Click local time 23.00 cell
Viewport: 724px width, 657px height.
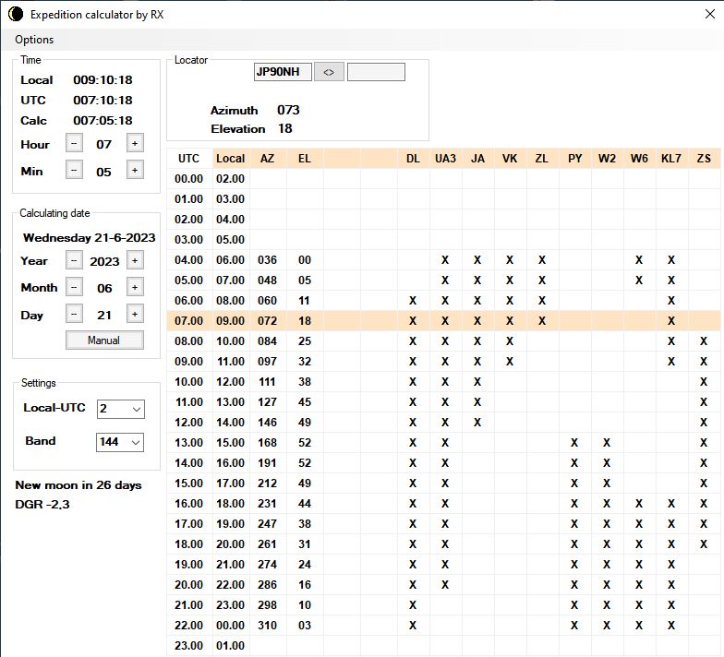click(231, 605)
